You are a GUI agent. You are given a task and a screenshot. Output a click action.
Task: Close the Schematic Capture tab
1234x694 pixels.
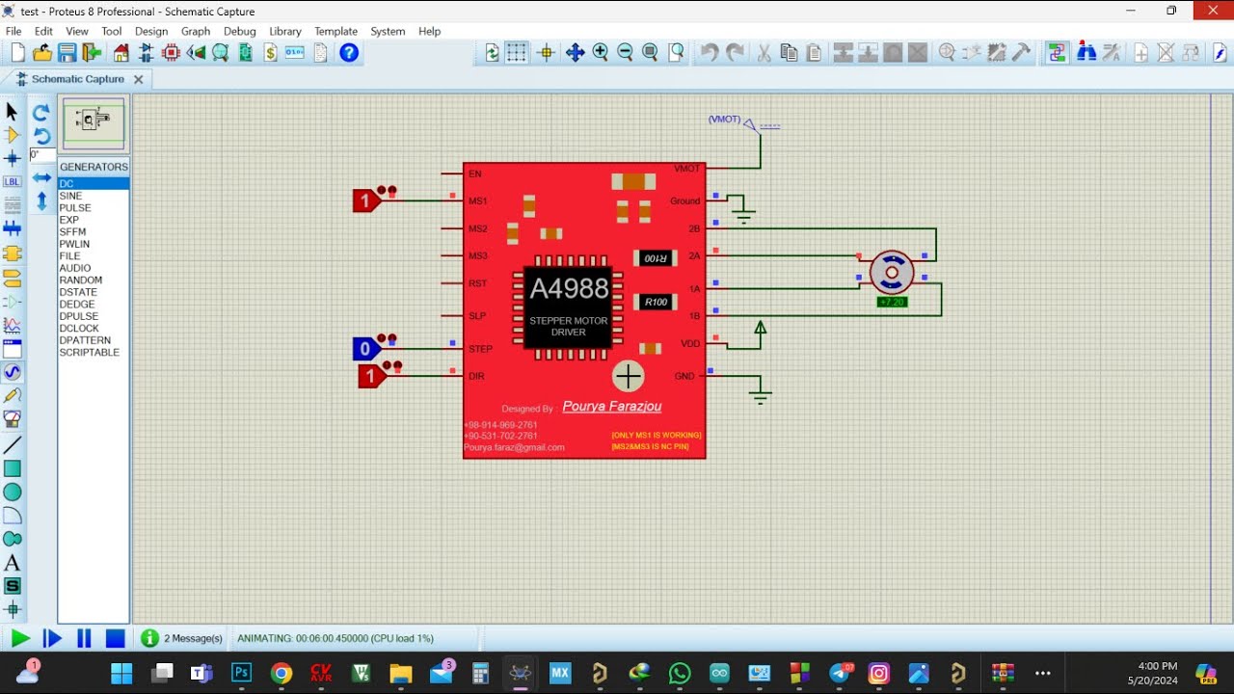coord(138,79)
